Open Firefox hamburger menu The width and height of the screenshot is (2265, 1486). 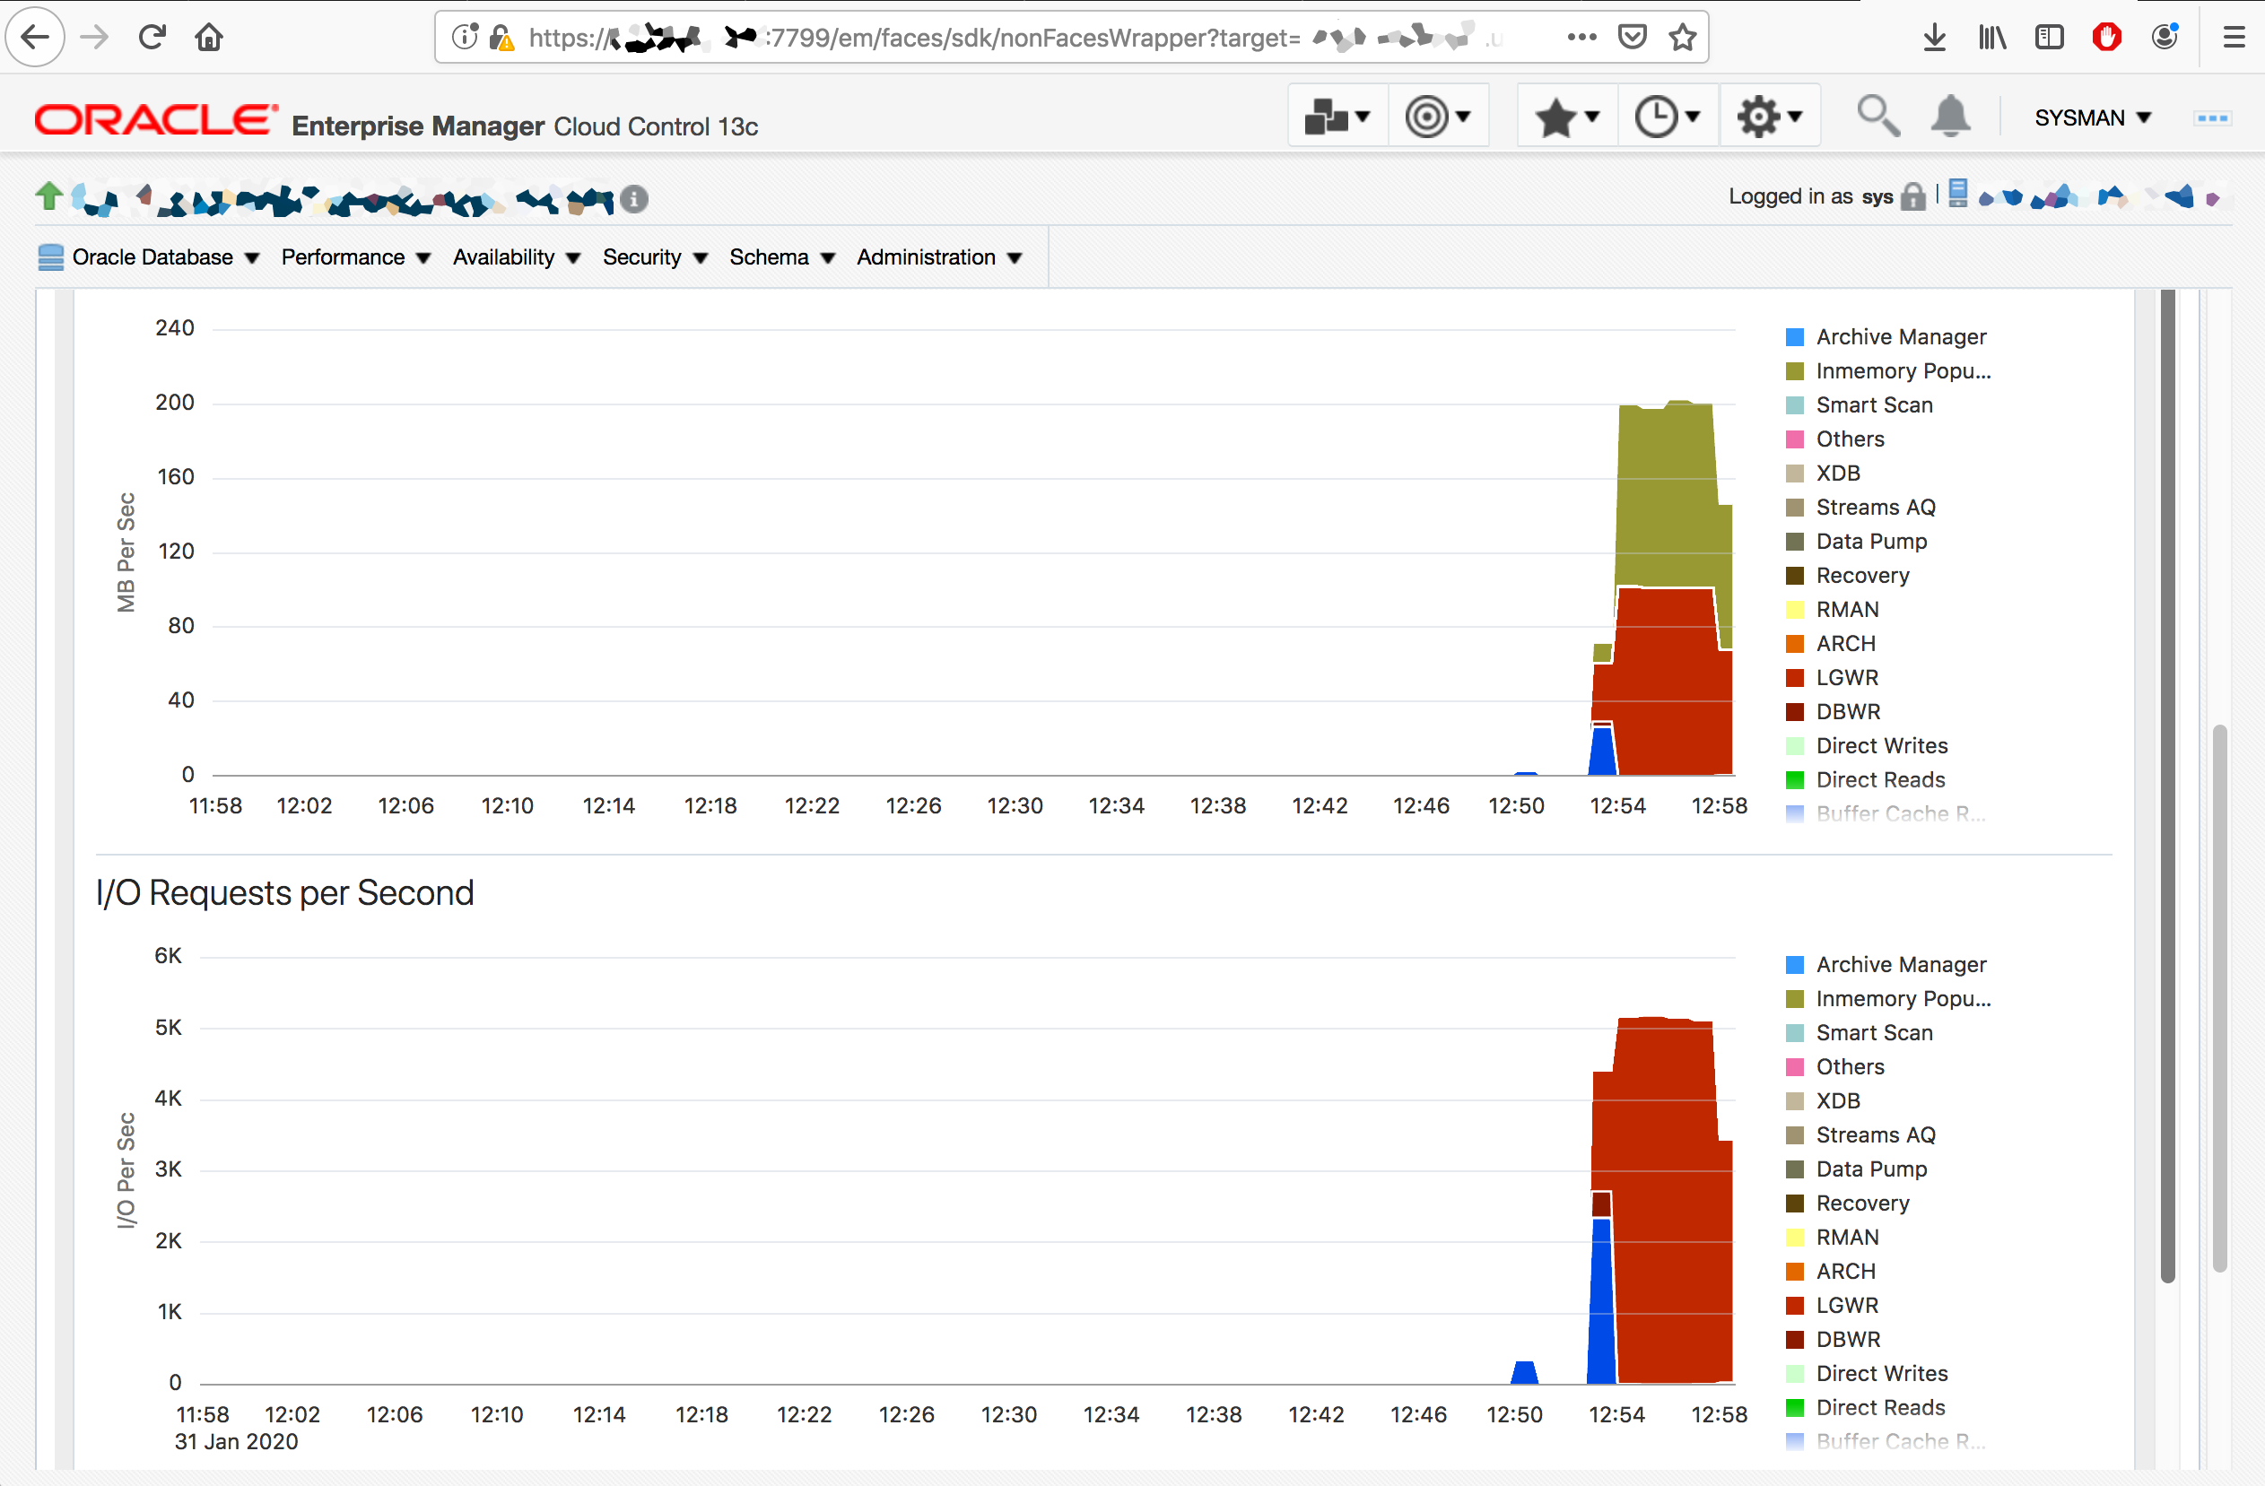click(x=2234, y=37)
